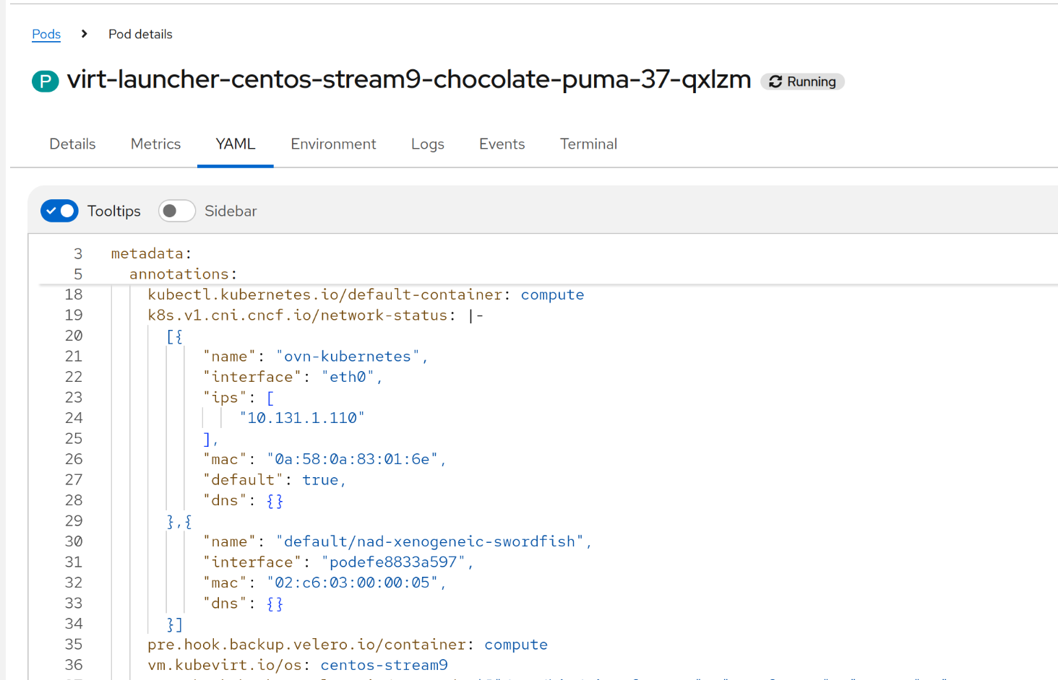This screenshot has height=680, width=1058.
Task: Click the "podefe8833a597" interface value
Action: (393, 562)
